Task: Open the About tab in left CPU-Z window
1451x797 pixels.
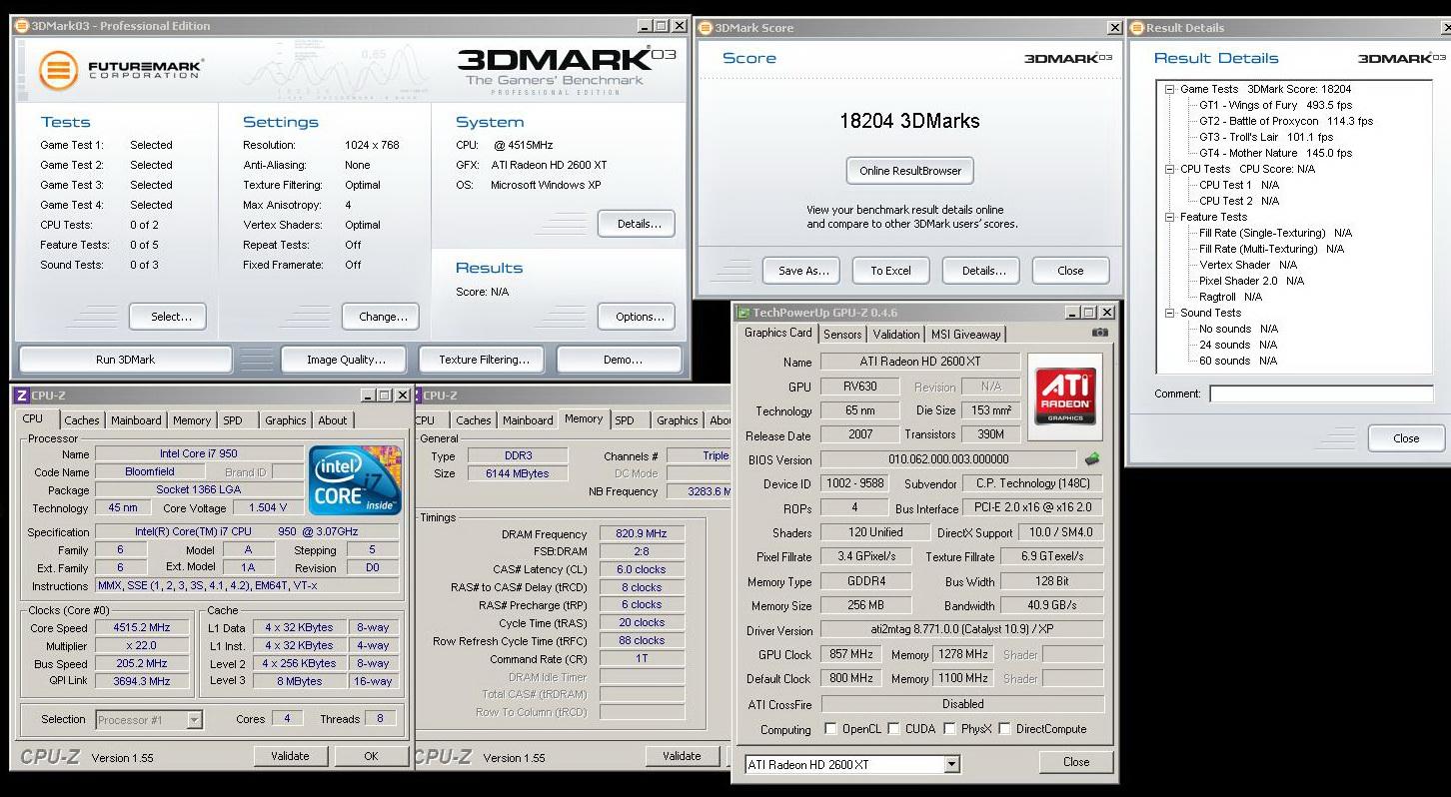Action: (333, 420)
